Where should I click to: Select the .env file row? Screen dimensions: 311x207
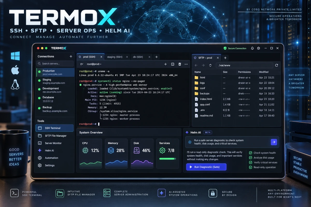tap(236, 110)
